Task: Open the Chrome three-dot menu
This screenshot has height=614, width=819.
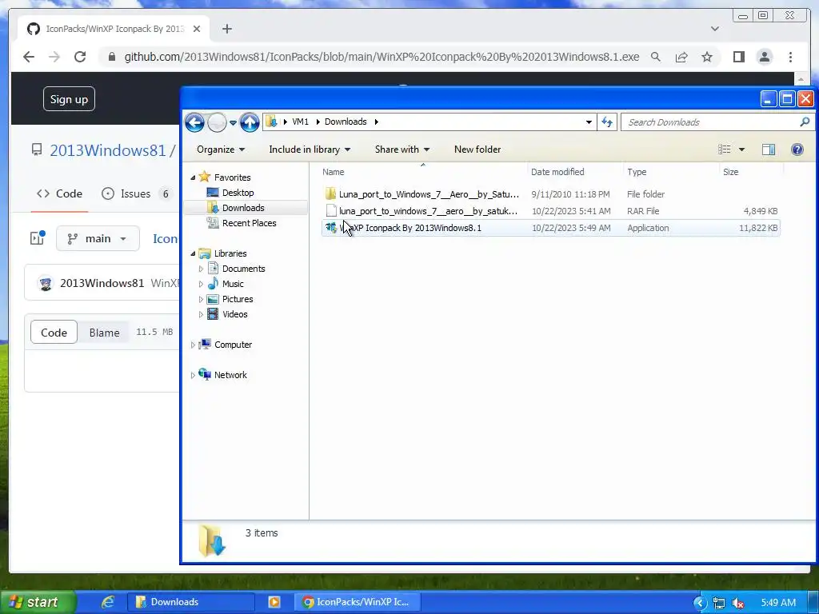Action: 790,57
